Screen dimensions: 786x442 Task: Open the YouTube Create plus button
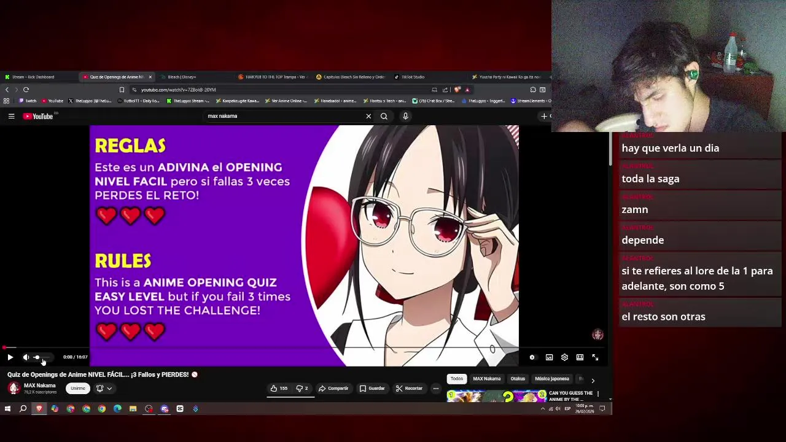coord(545,116)
